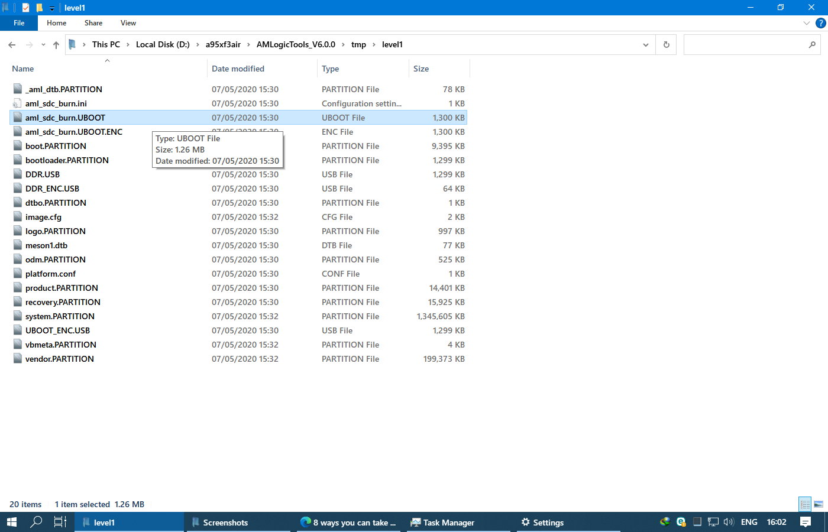Open recent locations dropdown arrow
Screen dimensions: 828x532
point(43,45)
